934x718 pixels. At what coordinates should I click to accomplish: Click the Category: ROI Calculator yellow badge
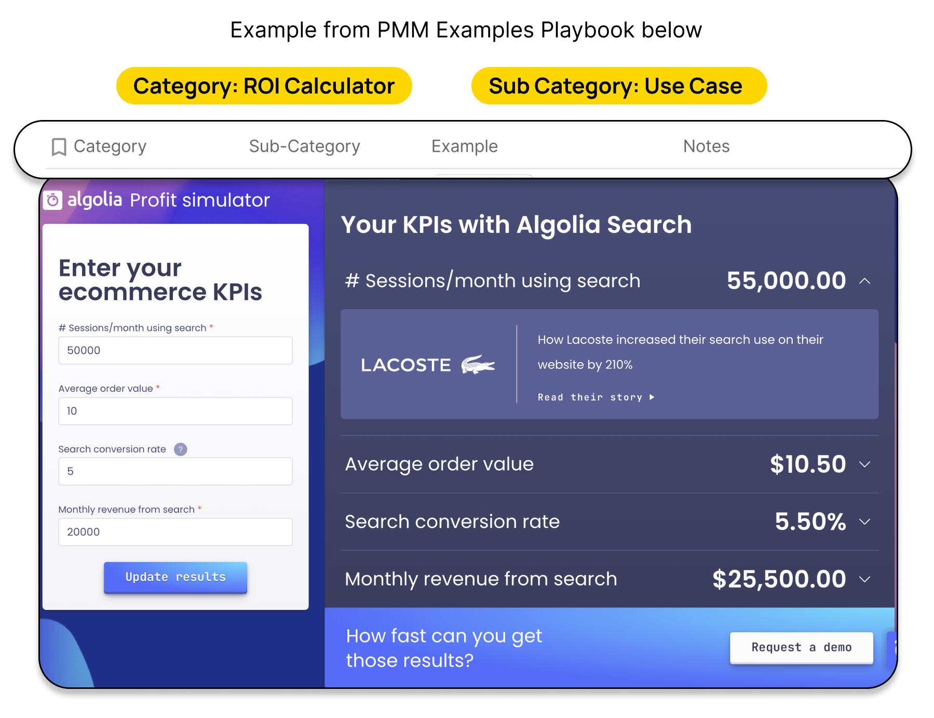coord(264,86)
